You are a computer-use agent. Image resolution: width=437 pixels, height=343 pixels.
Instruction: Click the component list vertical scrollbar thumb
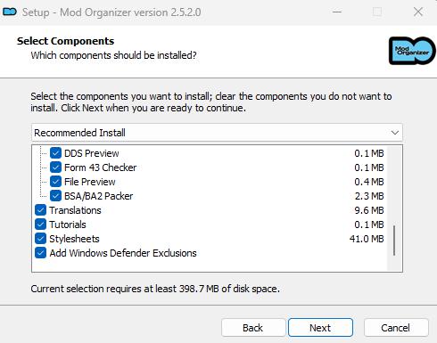point(394,241)
